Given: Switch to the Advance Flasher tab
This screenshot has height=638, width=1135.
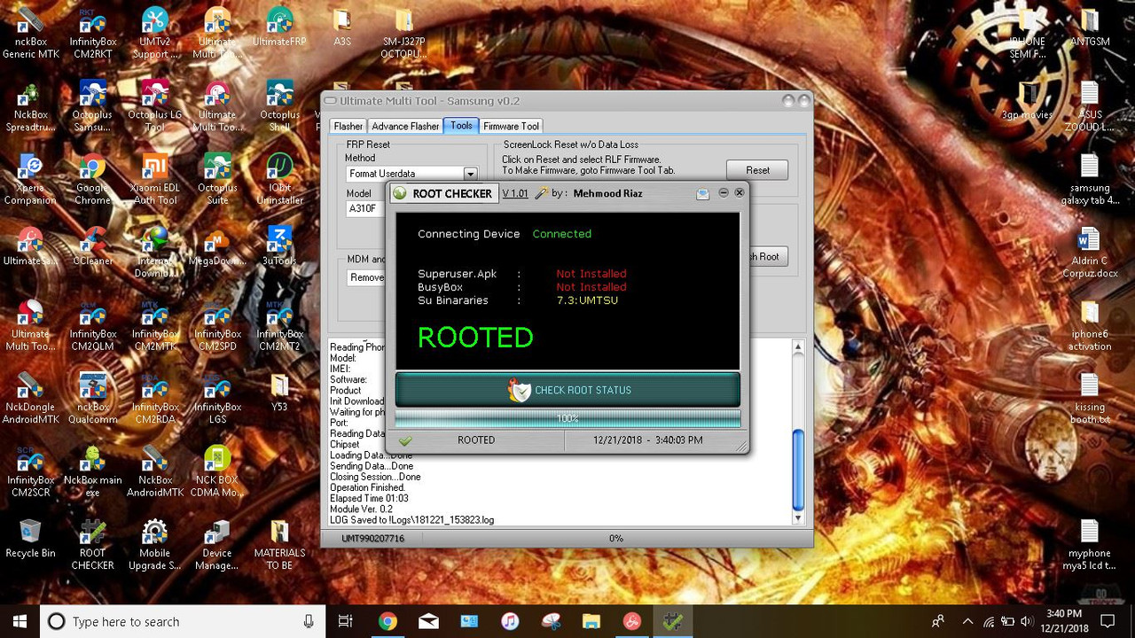Looking at the screenshot, I should pyautogui.click(x=405, y=126).
